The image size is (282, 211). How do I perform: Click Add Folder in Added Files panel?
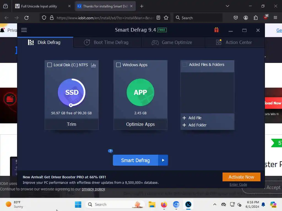195,125
